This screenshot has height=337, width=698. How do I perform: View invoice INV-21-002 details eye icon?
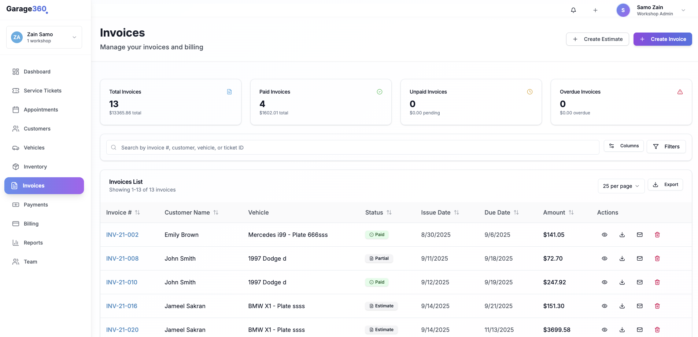(x=605, y=235)
